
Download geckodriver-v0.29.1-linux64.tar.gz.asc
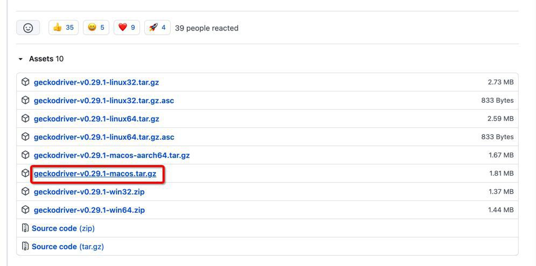[104, 137]
